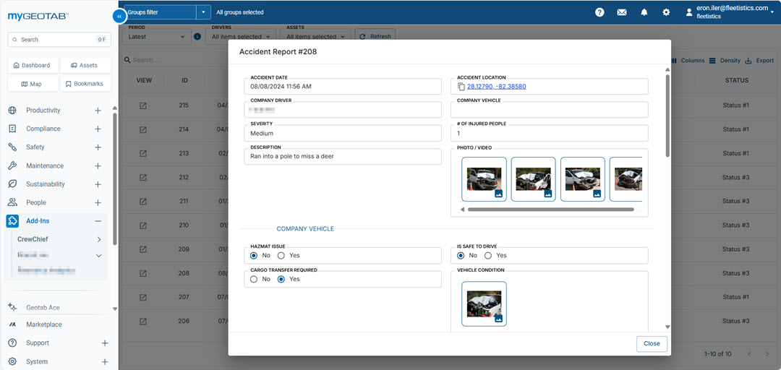Viewport: 781px width, 370px height.
Task: Open the settings gear icon
Action: pos(666,12)
